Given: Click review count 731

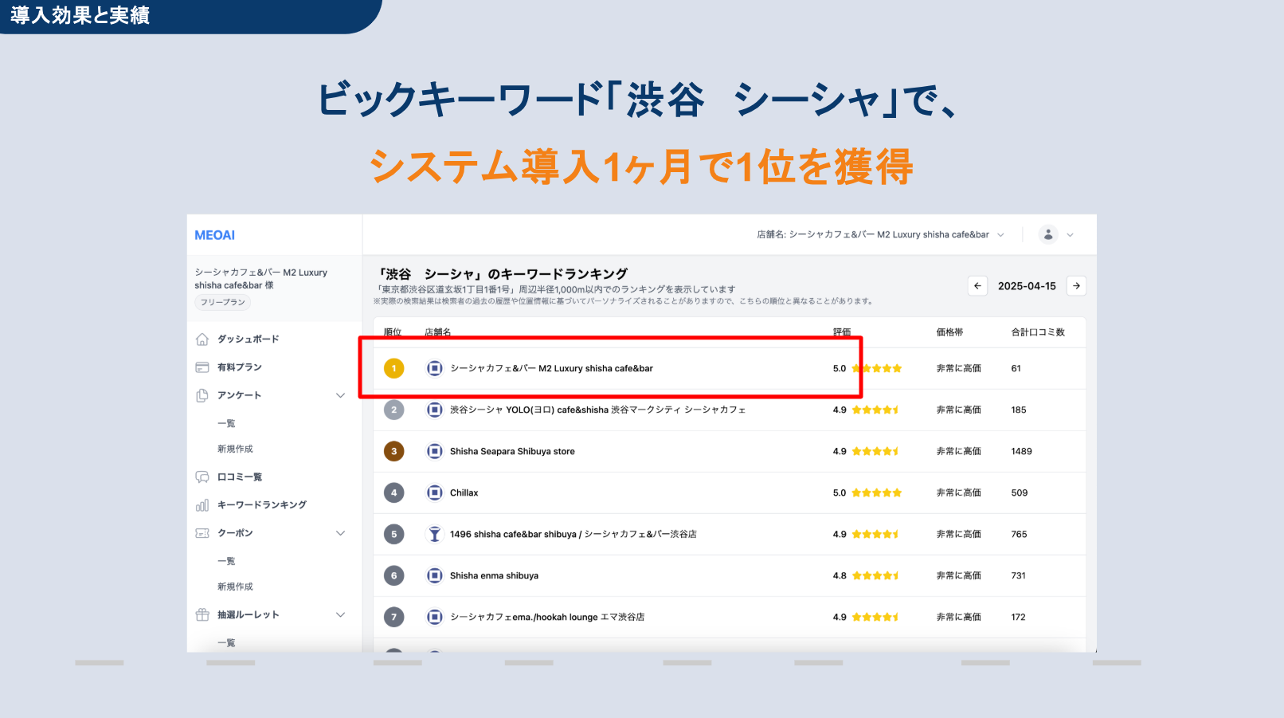Looking at the screenshot, I should pos(1019,575).
